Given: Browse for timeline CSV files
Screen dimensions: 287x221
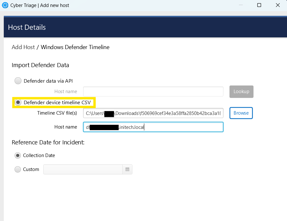Looking at the screenshot, I should point(241,113).
